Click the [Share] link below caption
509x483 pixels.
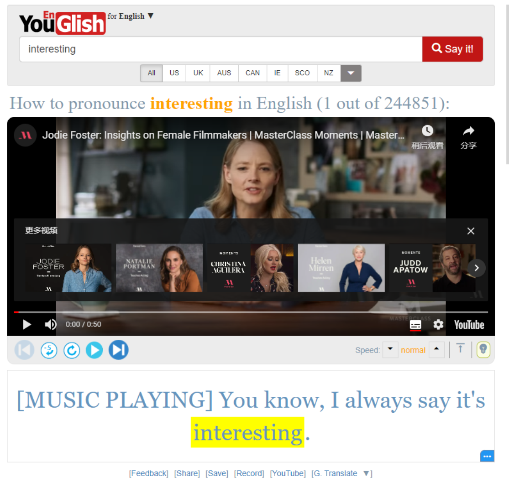[x=187, y=473]
